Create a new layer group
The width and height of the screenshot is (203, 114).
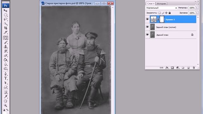(183, 68)
